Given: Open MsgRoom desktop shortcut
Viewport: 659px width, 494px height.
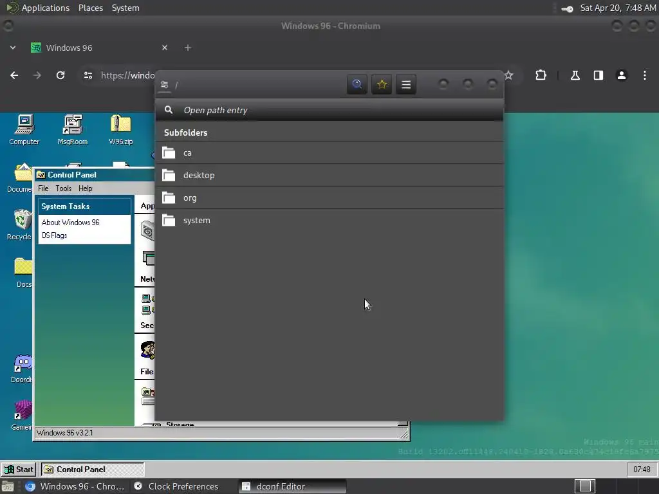Looking at the screenshot, I should point(73,129).
